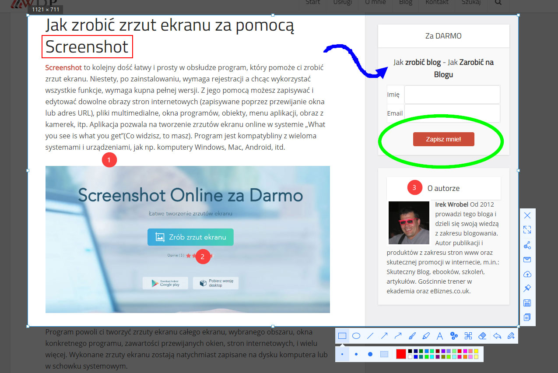Image resolution: width=558 pixels, height=373 pixels.
Task: Select the mosaic blur tool
Action: [x=468, y=336]
